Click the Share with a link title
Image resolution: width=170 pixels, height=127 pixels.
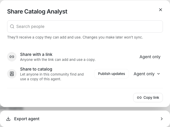pyautogui.click(x=36, y=54)
